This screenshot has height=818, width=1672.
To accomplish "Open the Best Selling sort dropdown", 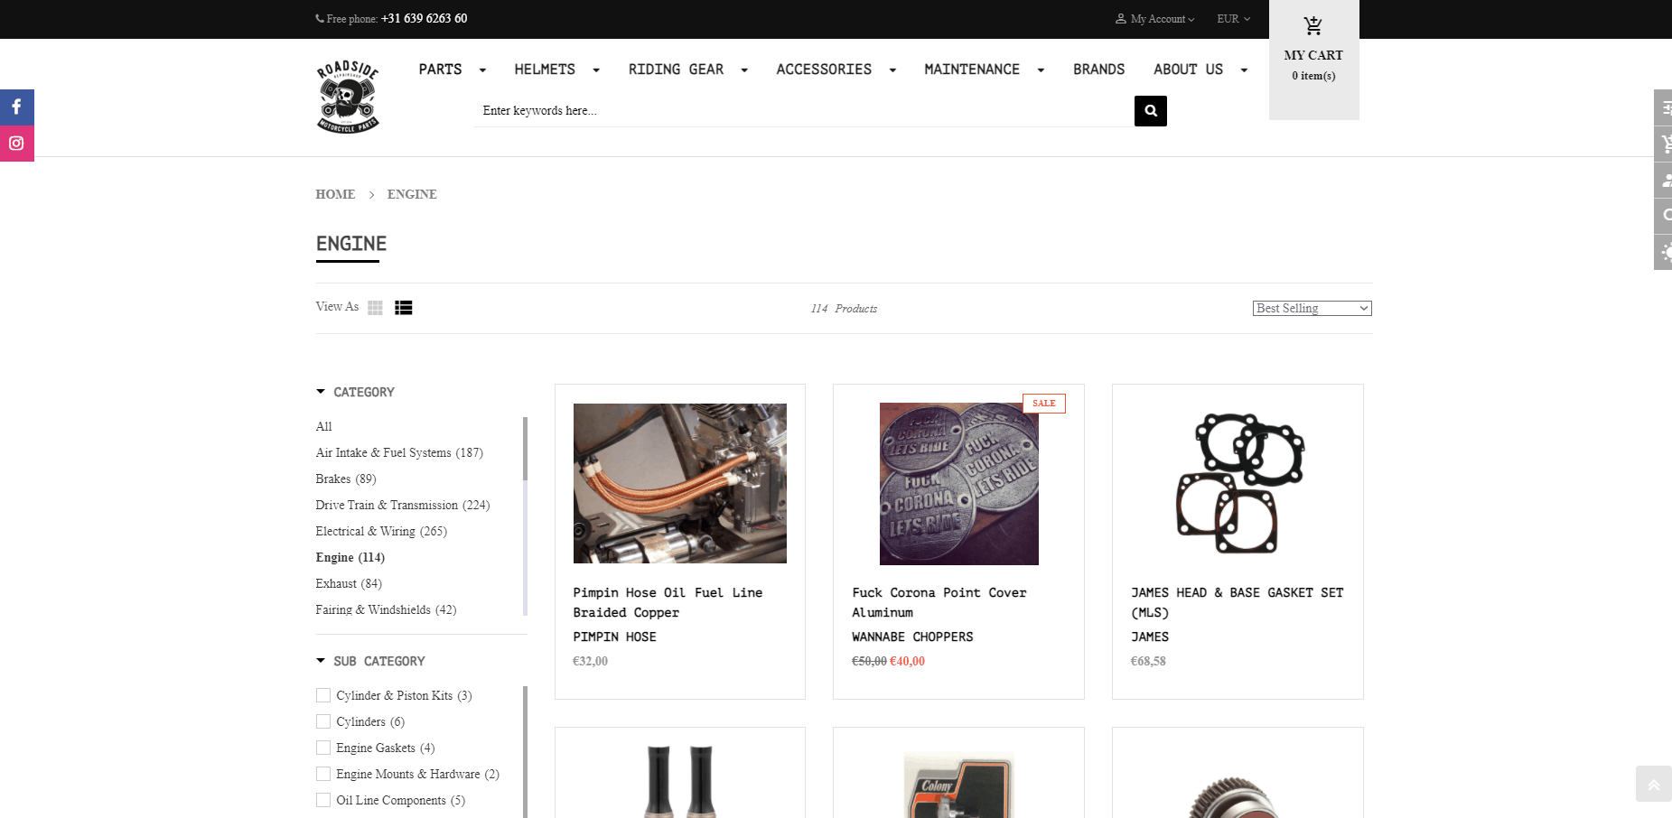I will point(1312,308).
